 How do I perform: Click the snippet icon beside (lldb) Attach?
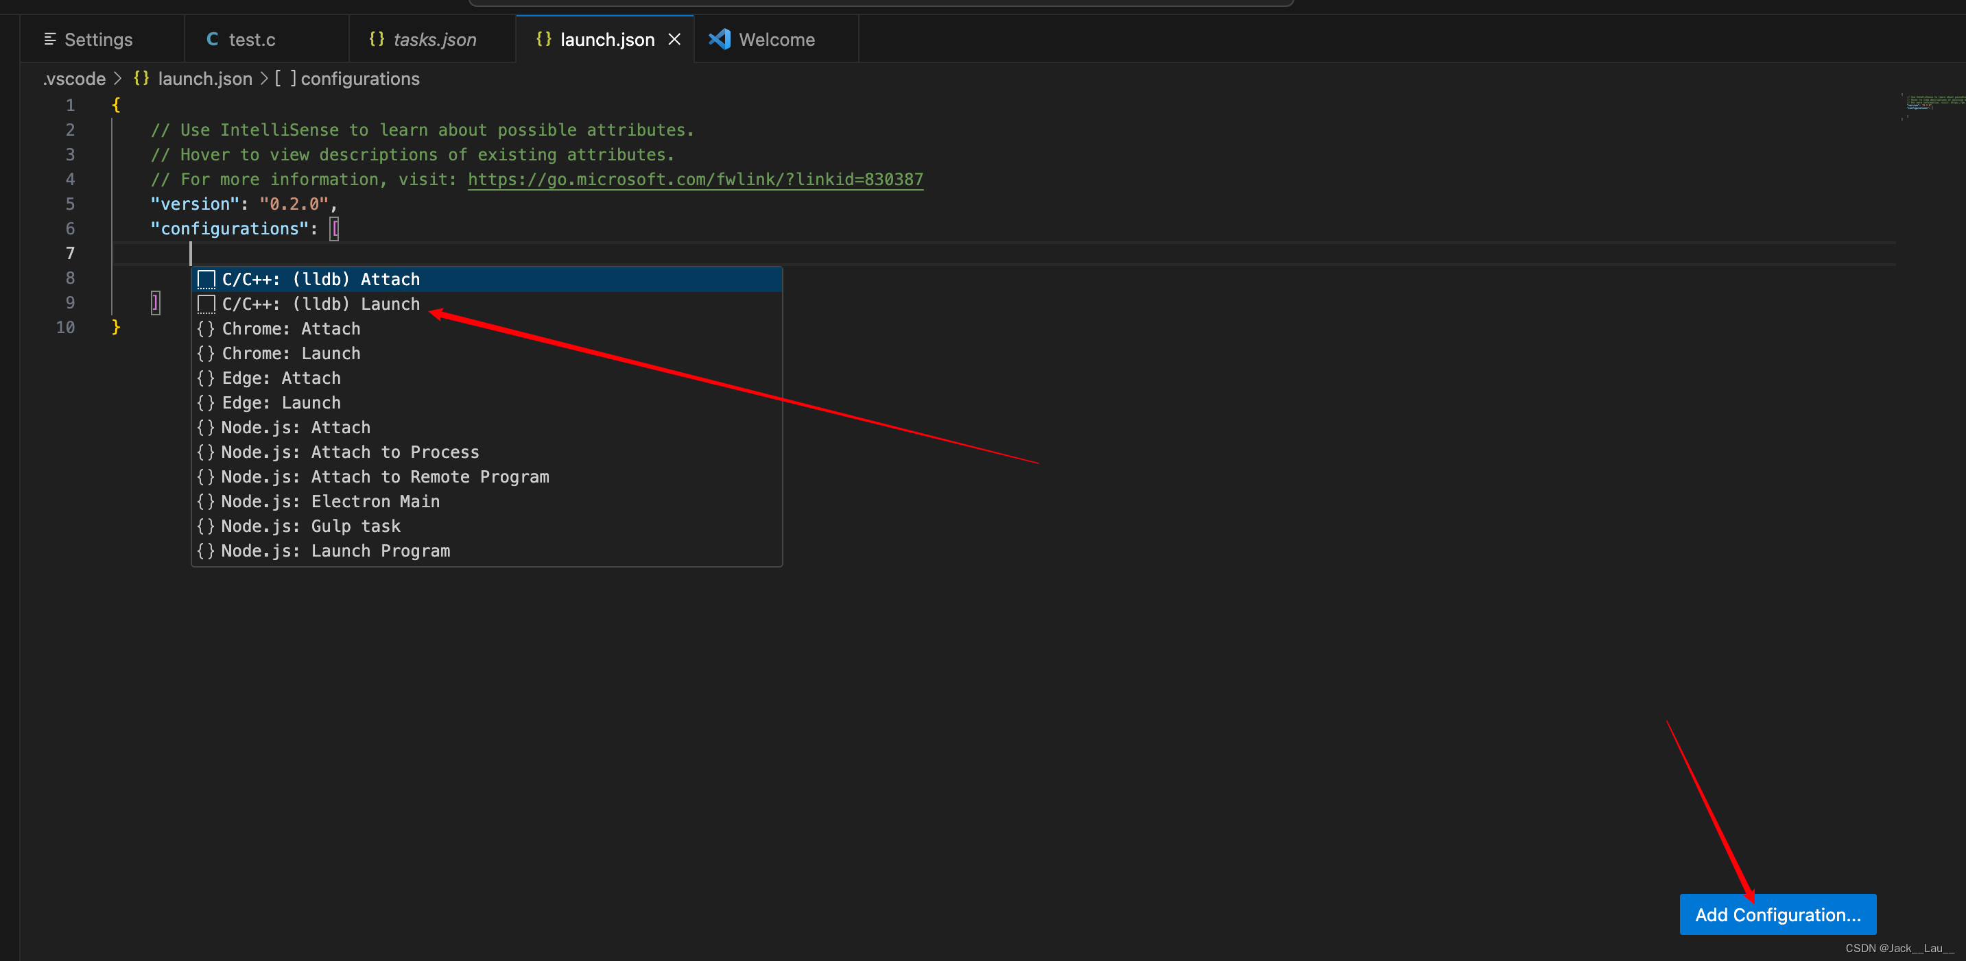[x=206, y=280]
